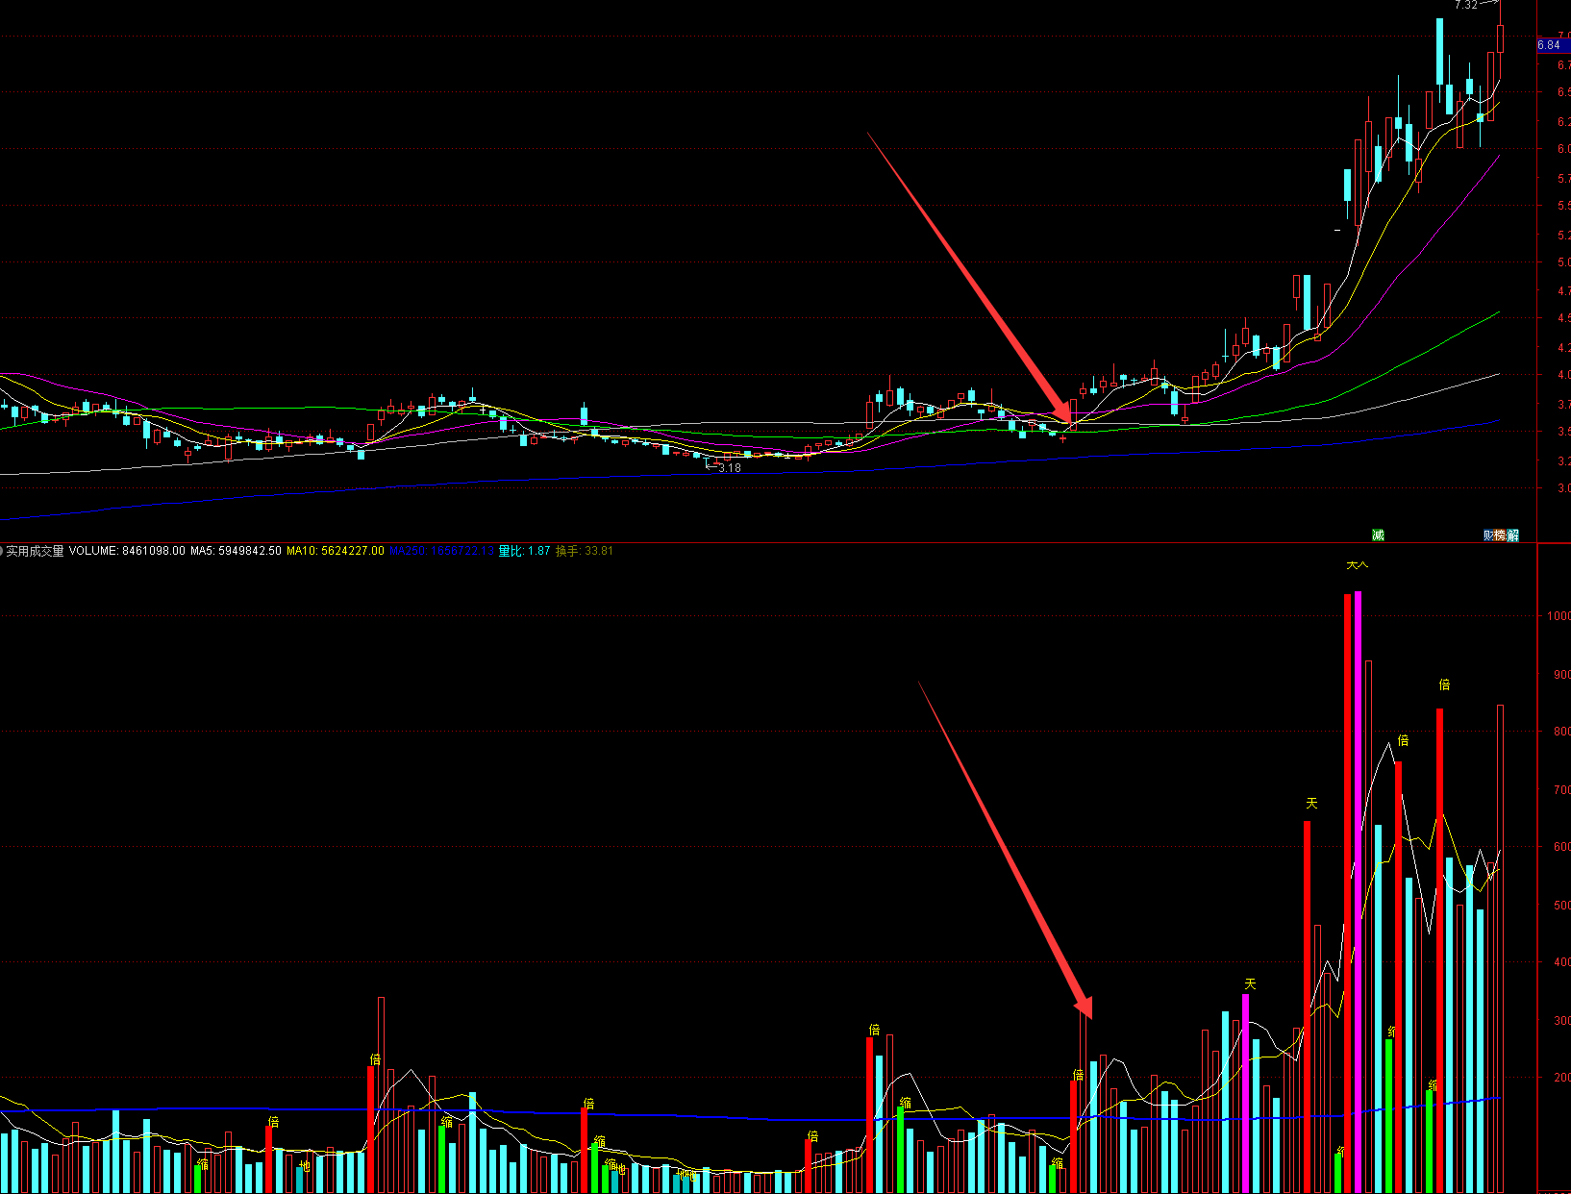Click the white MA5 volume label
Screen dimensions: 1571x1194
click(x=236, y=551)
